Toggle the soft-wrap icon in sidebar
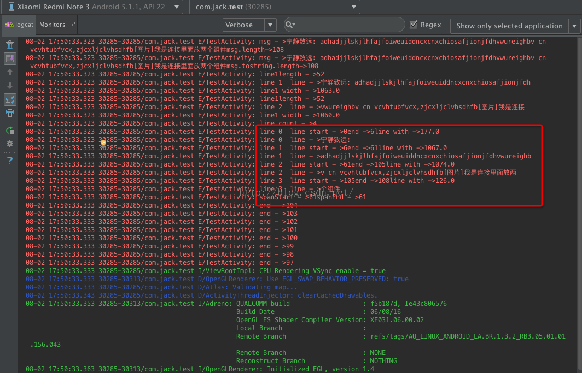Image resolution: width=582 pixels, height=373 pixels. (x=10, y=99)
